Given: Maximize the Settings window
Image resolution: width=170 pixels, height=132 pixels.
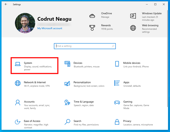Looking at the screenshot, I should 155,4.
